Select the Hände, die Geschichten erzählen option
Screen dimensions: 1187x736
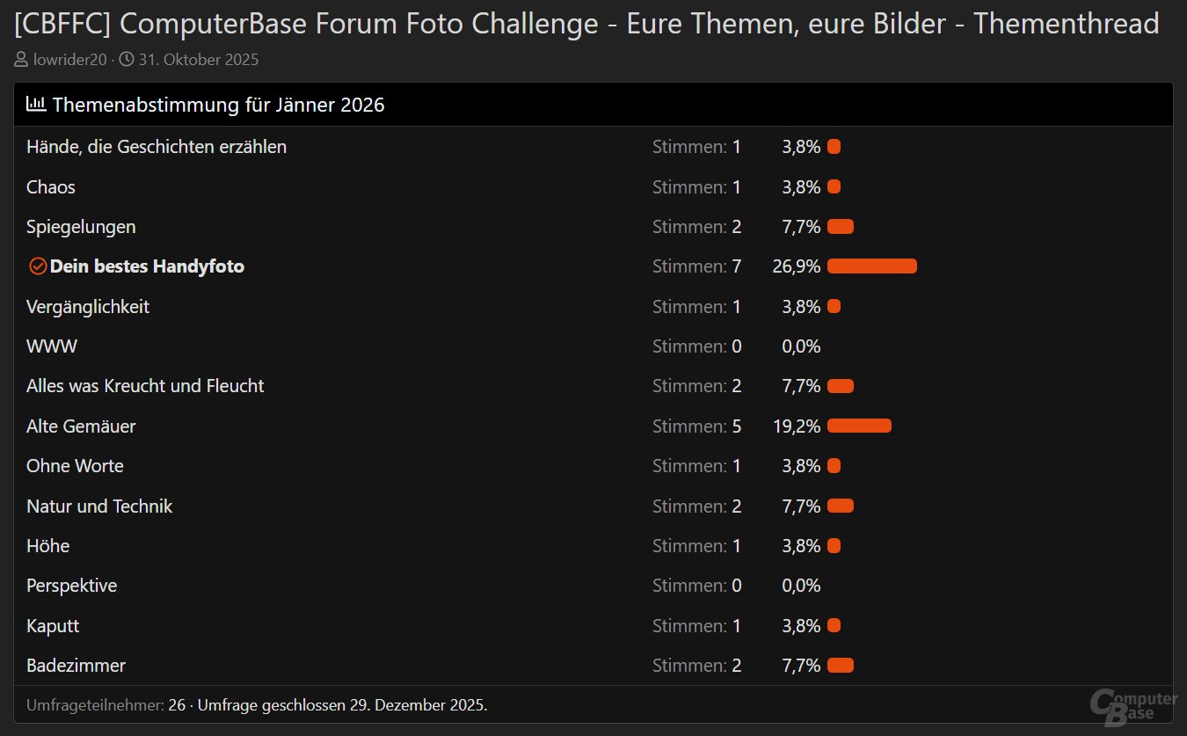pyautogui.click(x=157, y=147)
